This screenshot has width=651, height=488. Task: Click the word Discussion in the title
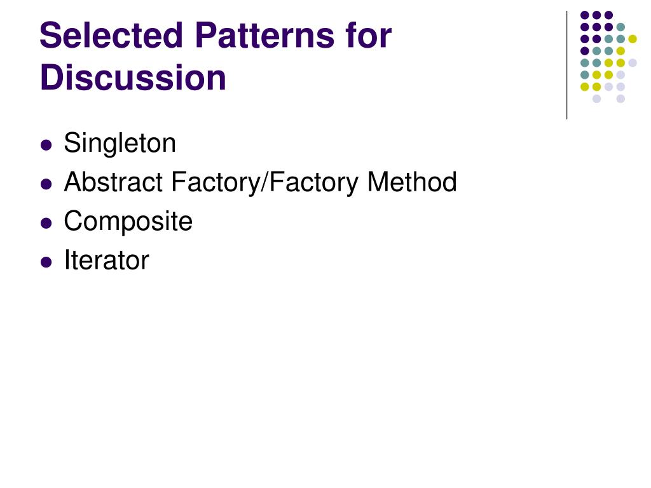click(133, 78)
